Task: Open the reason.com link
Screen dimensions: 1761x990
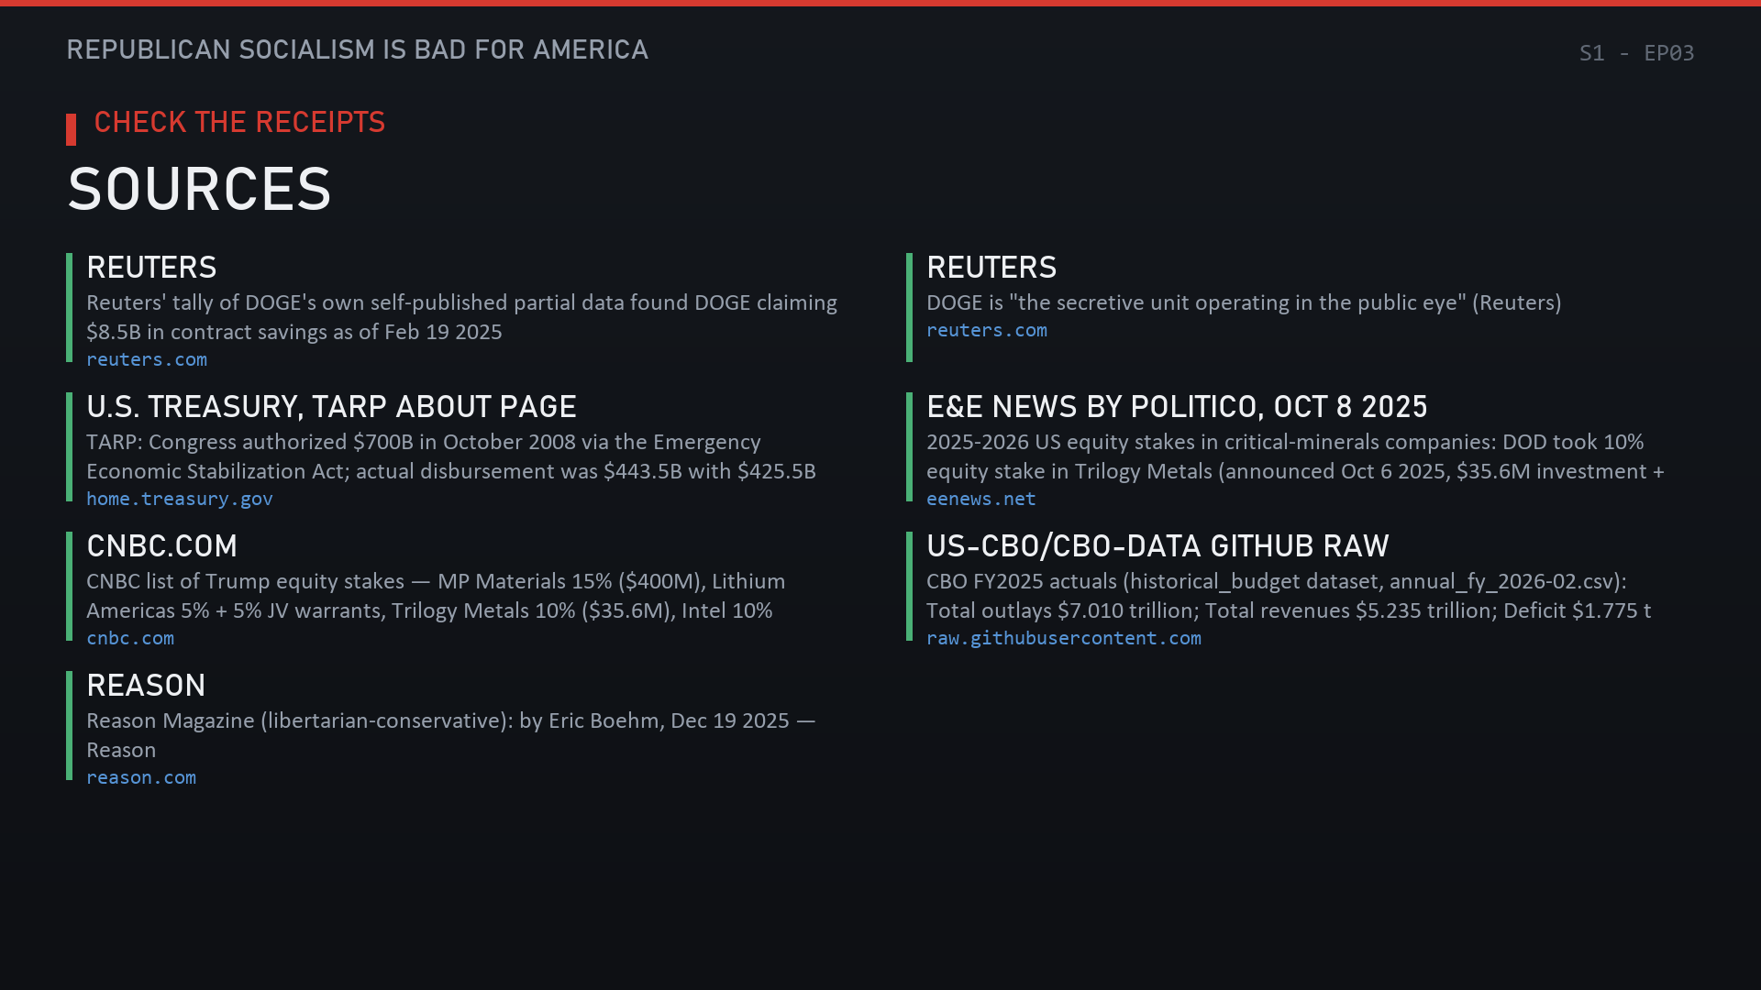Action: pyautogui.click(x=141, y=777)
